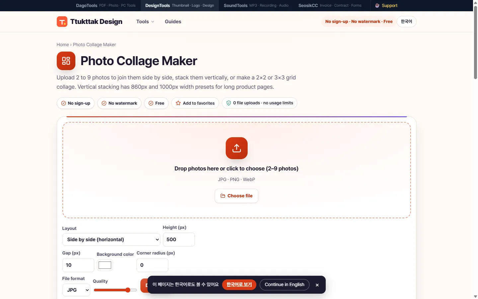Expand the Tools menu
This screenshot has height=299, width=478.
[145, 22]
